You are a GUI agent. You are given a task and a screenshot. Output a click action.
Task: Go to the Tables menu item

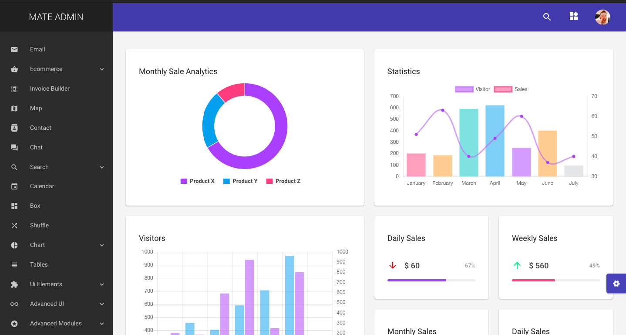[x=56, y=264]
